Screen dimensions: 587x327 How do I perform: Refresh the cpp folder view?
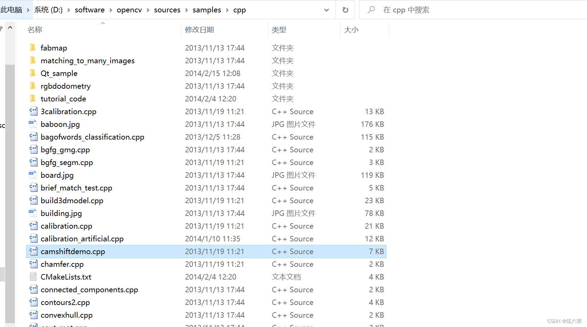345,10
